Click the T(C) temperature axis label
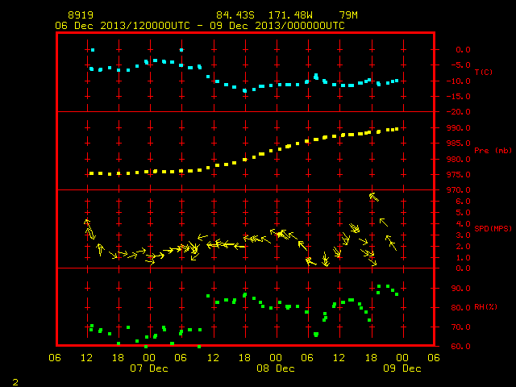This screenshot has height=387, width=516. tap(484, 72)
